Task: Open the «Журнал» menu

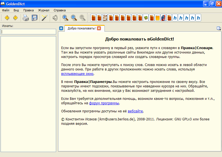Action: pos(44,10)
